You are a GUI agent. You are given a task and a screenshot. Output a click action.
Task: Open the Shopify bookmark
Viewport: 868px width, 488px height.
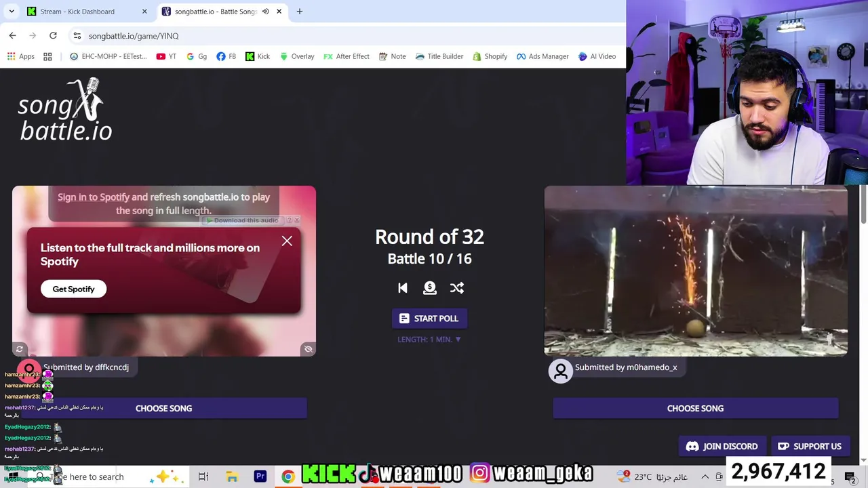(x=490, y=56)
